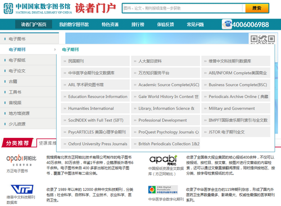Click the QR code image

(x=262, y=39)
